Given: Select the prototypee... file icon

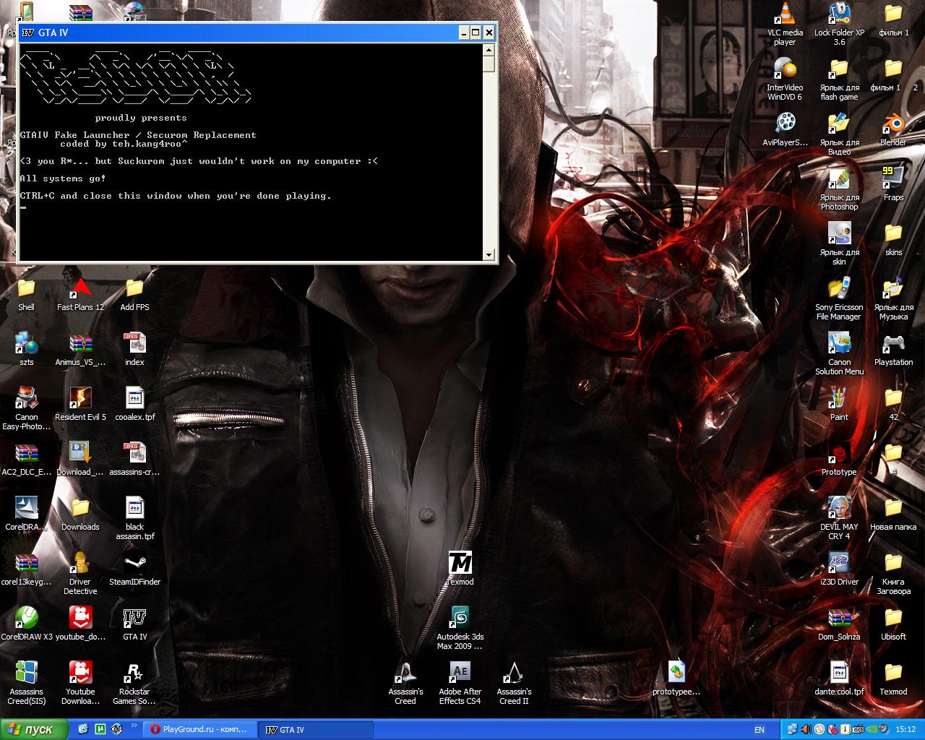Looking at the screenshot, I should click(x=676, y=678).
